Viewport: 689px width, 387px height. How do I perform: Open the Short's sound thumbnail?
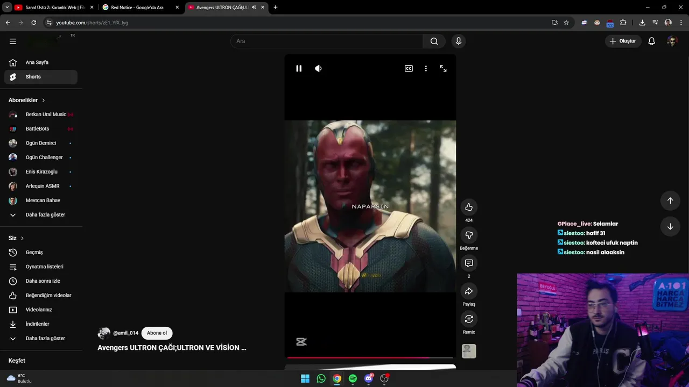tap(469, 351)
